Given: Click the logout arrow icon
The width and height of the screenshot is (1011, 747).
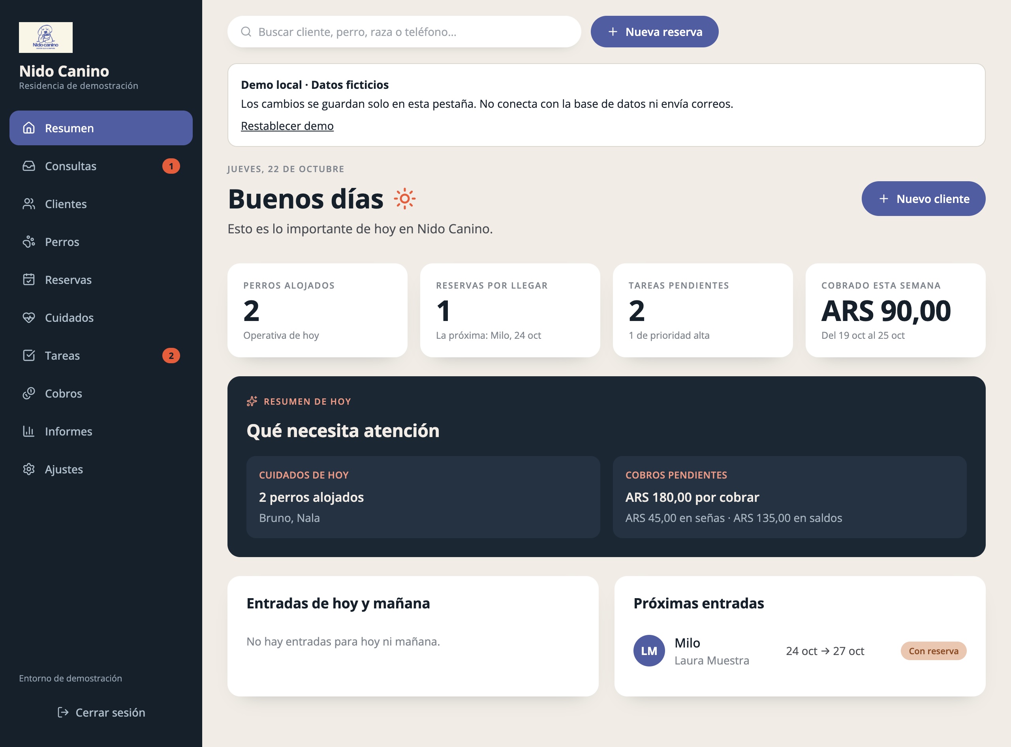Looking at the screenshot, I should coord(63,712).
